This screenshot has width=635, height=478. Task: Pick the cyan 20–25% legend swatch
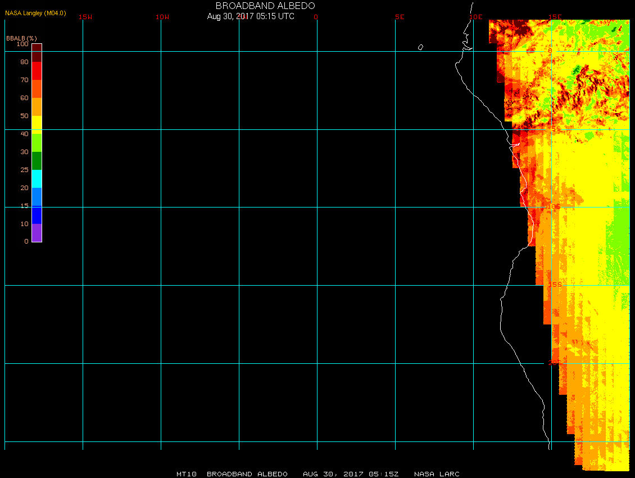pyautogui.click(x=37, y=179)
